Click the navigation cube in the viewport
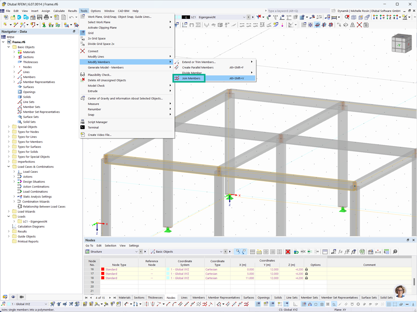 pyautogui.click(x=401, y=44)
